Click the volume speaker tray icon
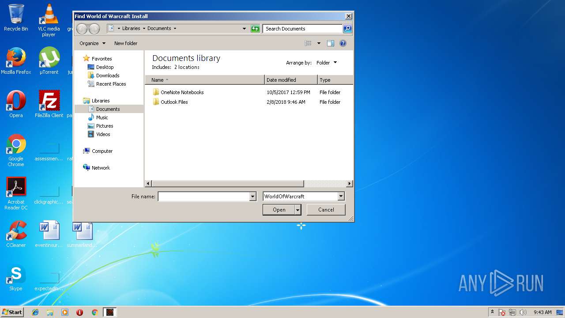Screen dimensions: 565x318 [523, 312]
